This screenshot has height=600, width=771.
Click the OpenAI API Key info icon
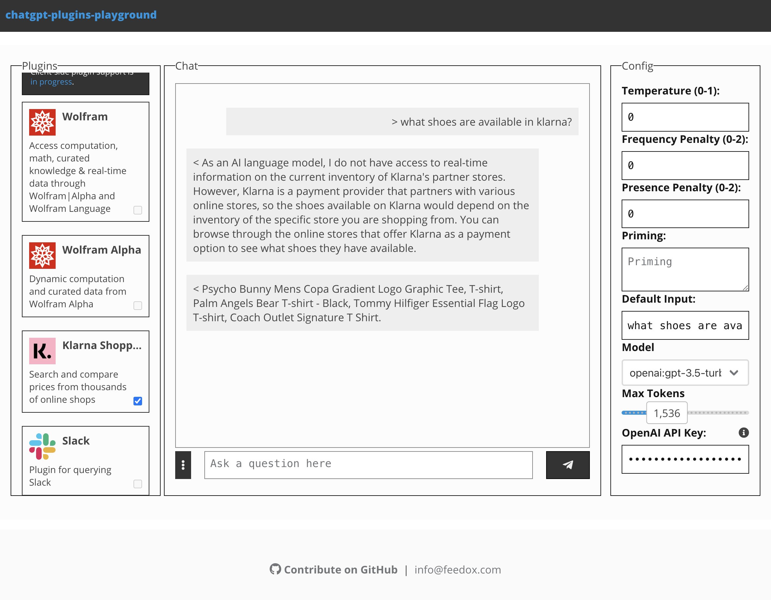(x=743, y=433)
